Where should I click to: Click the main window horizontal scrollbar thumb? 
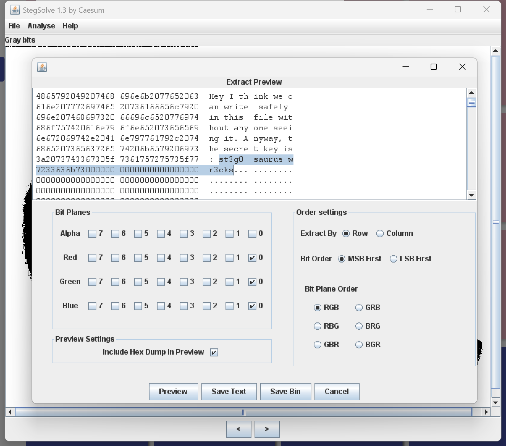pyautogui.click(x=243, y=412)
